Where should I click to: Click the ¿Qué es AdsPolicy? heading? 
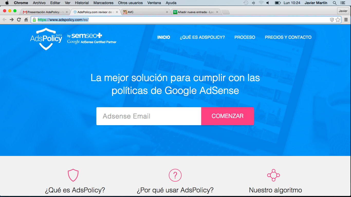tap(75, 190)
